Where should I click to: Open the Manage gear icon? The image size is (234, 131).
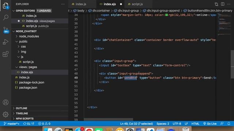(5, 114)
